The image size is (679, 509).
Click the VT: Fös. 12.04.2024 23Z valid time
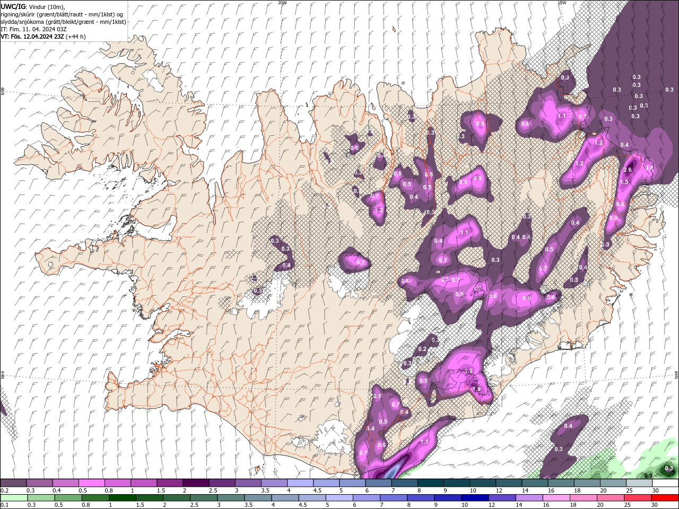tap(43, 37)
